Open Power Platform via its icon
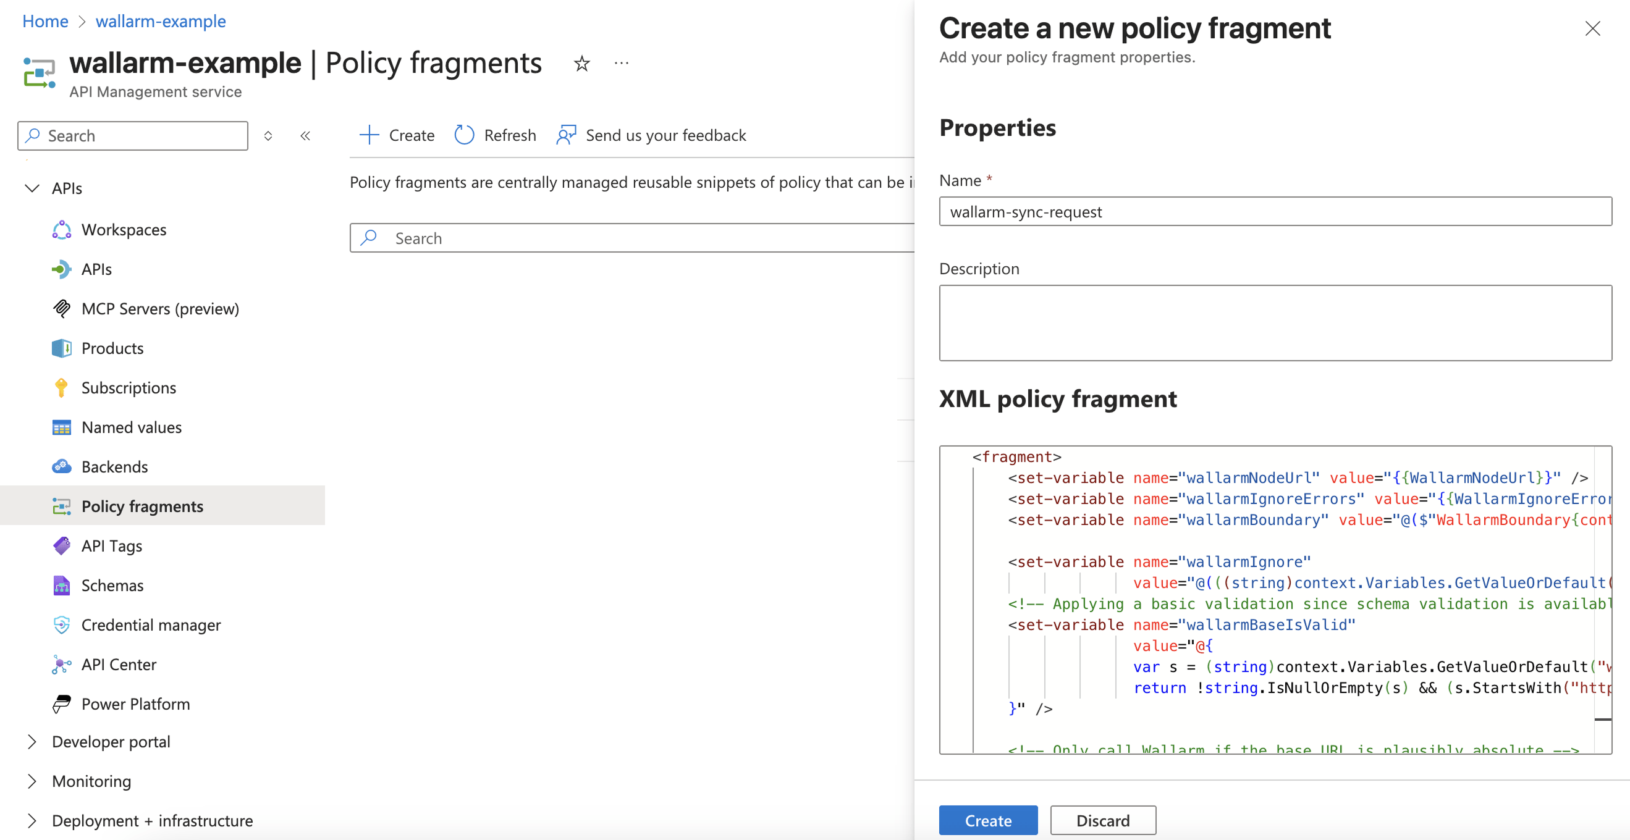This screenshot has height=840, width=1630. pos(61,704)
